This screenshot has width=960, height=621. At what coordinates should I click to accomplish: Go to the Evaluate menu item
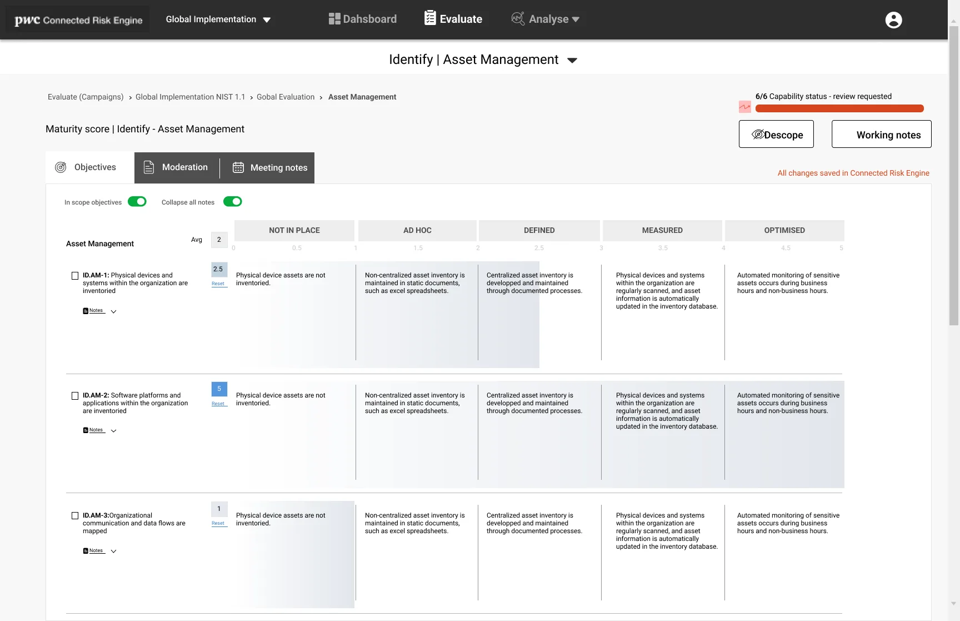tap(453, 19)
